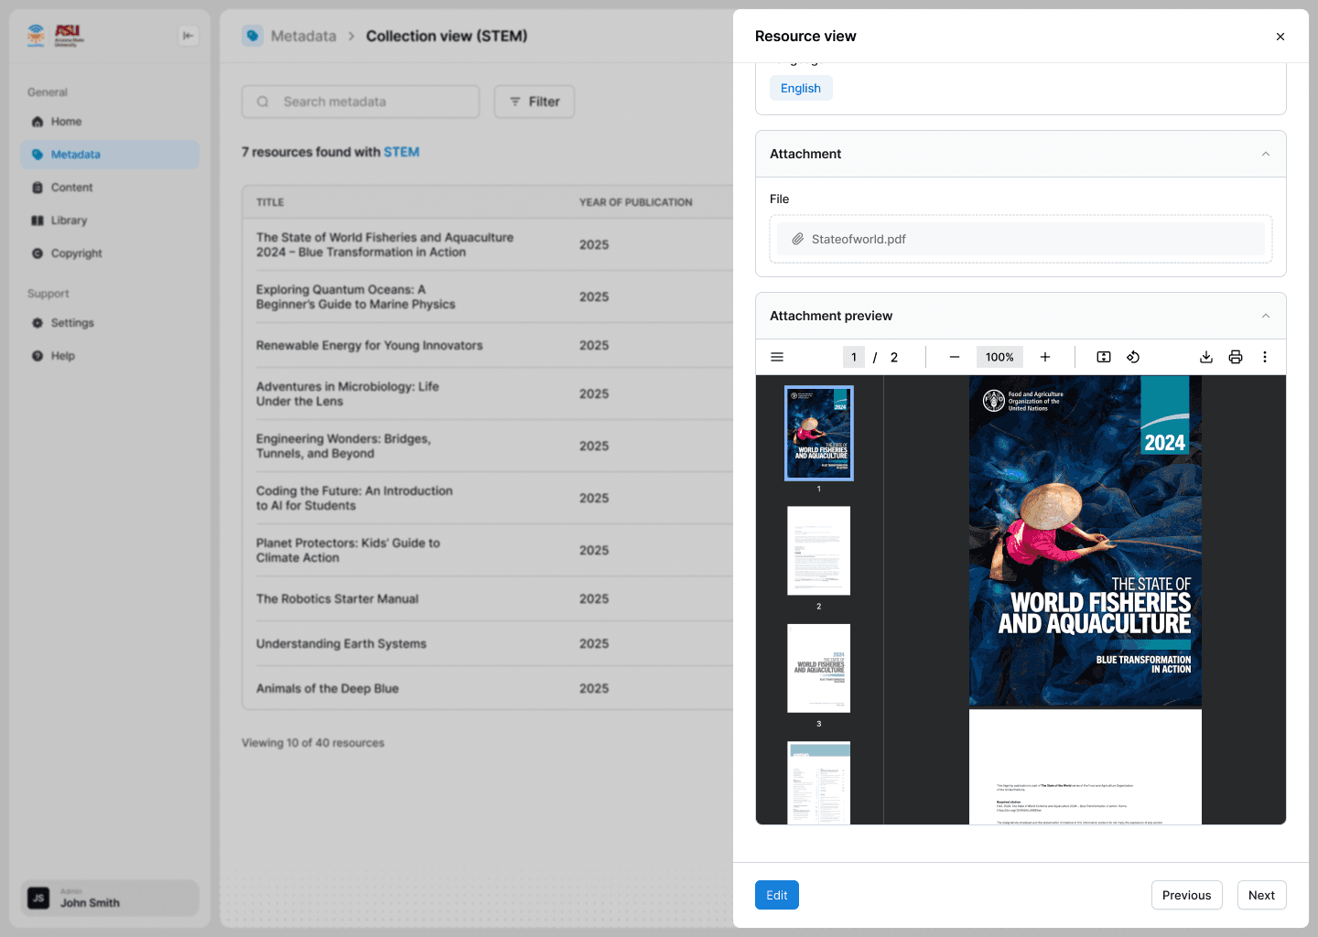Click the Search metadata field
This screenshot has width=1318, height=937.
(361, 102)
